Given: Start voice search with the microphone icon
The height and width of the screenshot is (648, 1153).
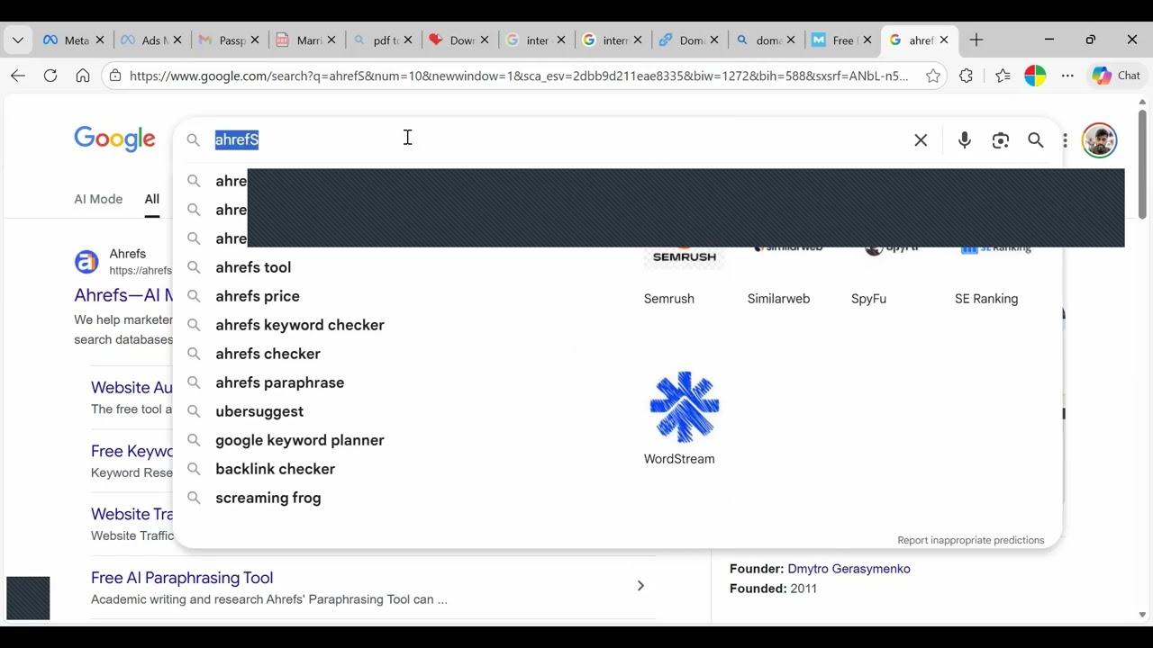Looking at the screenshot, I should 965,140.
